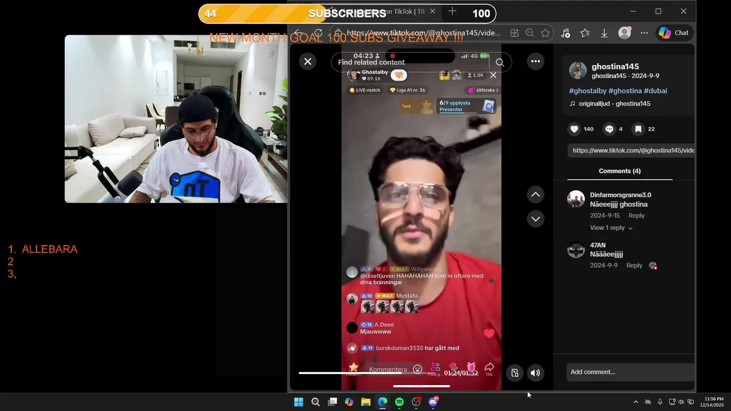
Task: Open 47AN commenter avatar
Action: (576, 249)
